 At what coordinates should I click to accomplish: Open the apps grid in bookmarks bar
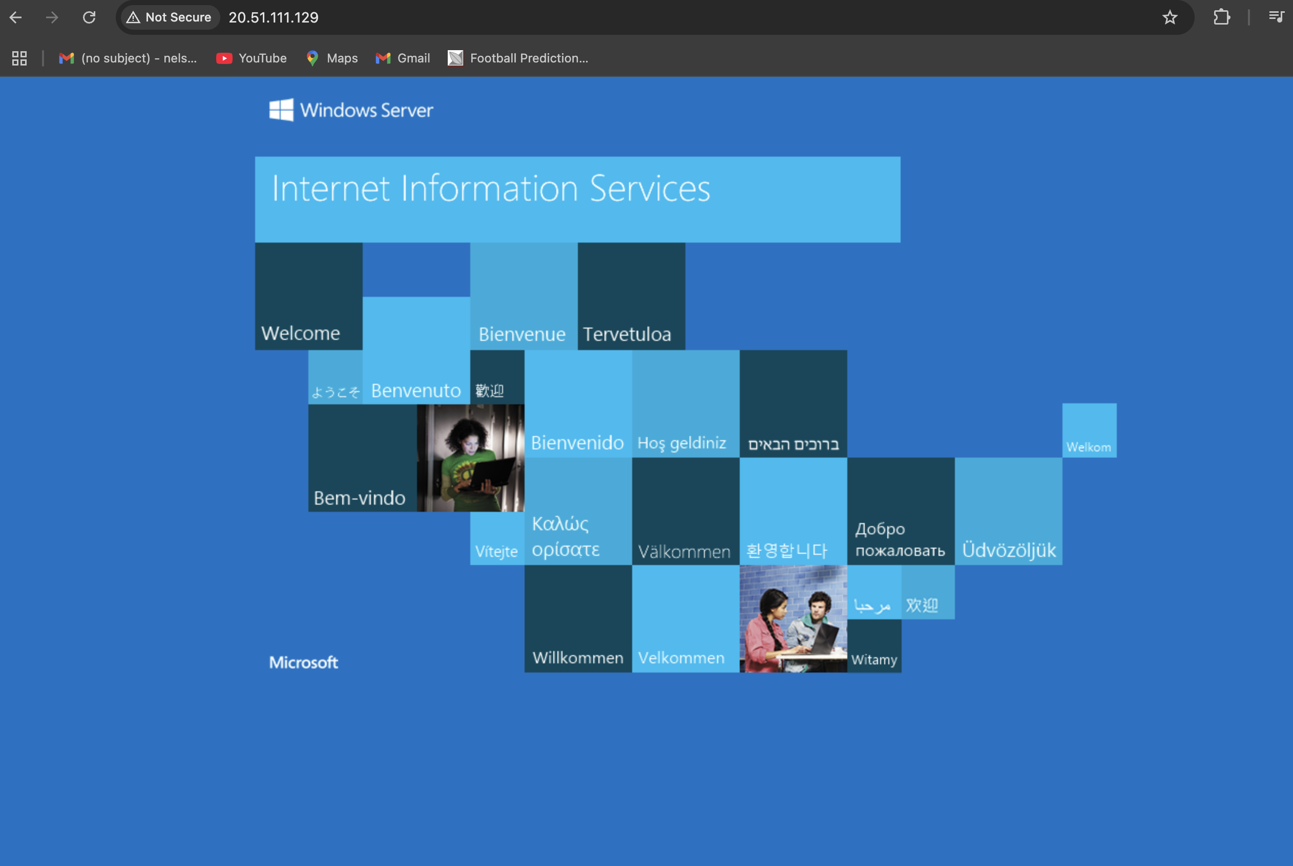point(19,58)
